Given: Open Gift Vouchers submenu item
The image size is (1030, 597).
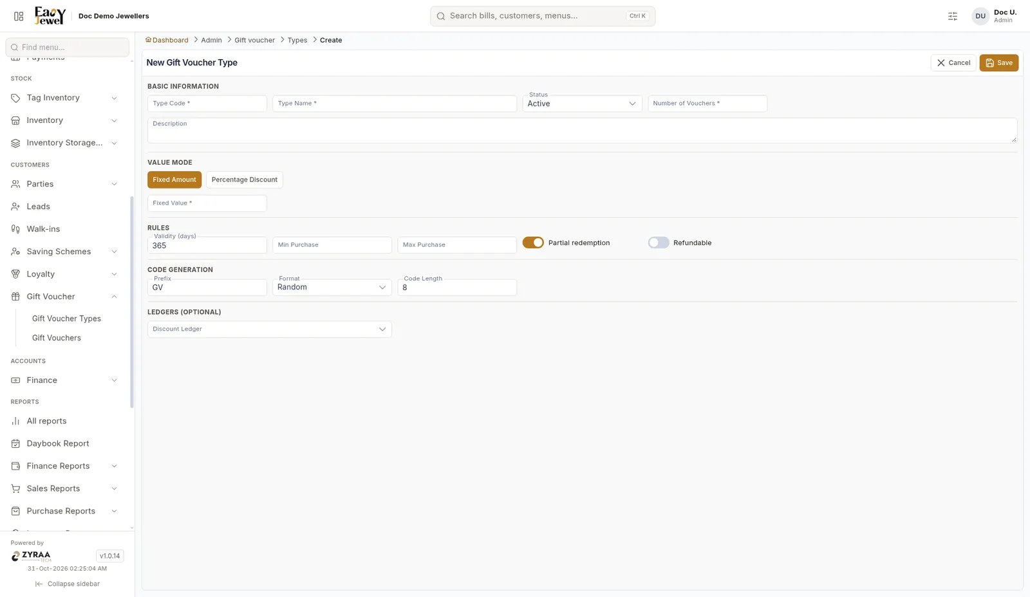Looking at the screenshot, I should [57, 338].
